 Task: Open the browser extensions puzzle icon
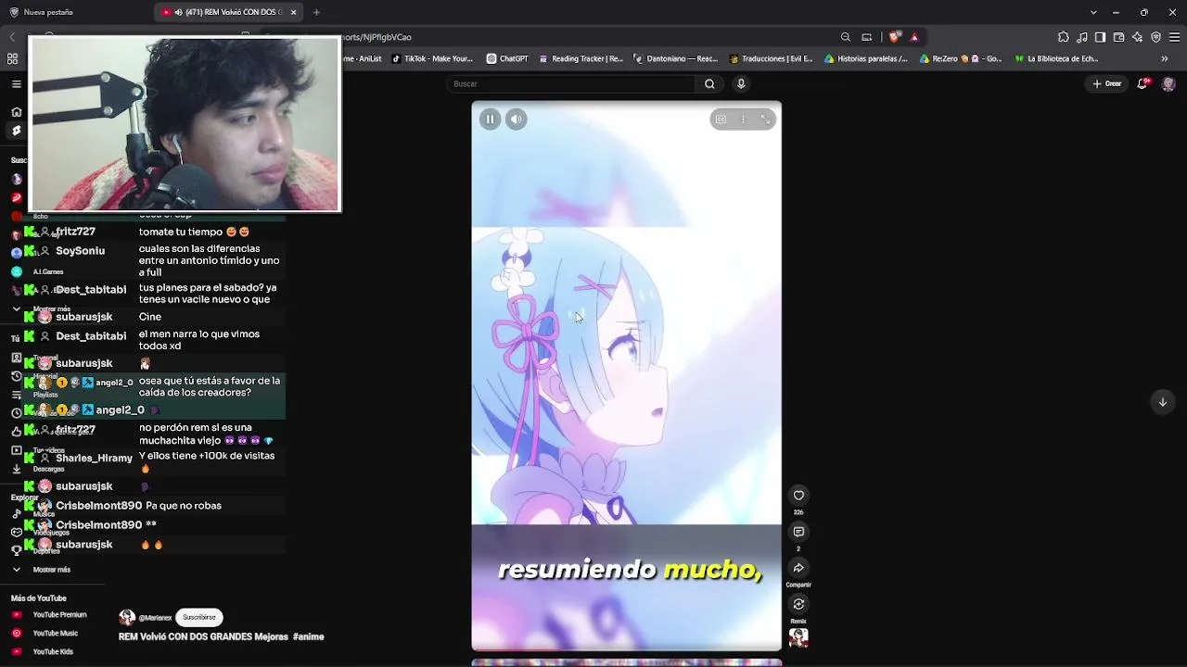pyautogui.click(x=1063, y=37)
